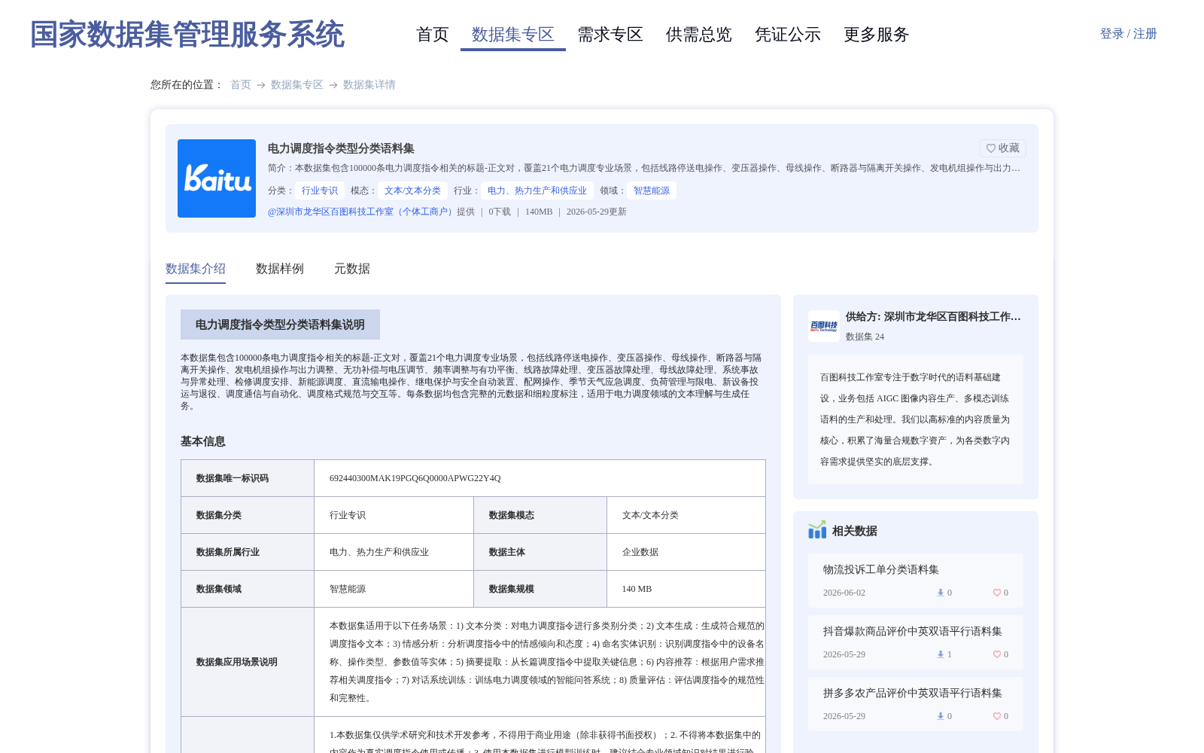Click heart icon for 物流投诉工单分类语料集
Screen dimensions: 1204x753
(996, 593)
